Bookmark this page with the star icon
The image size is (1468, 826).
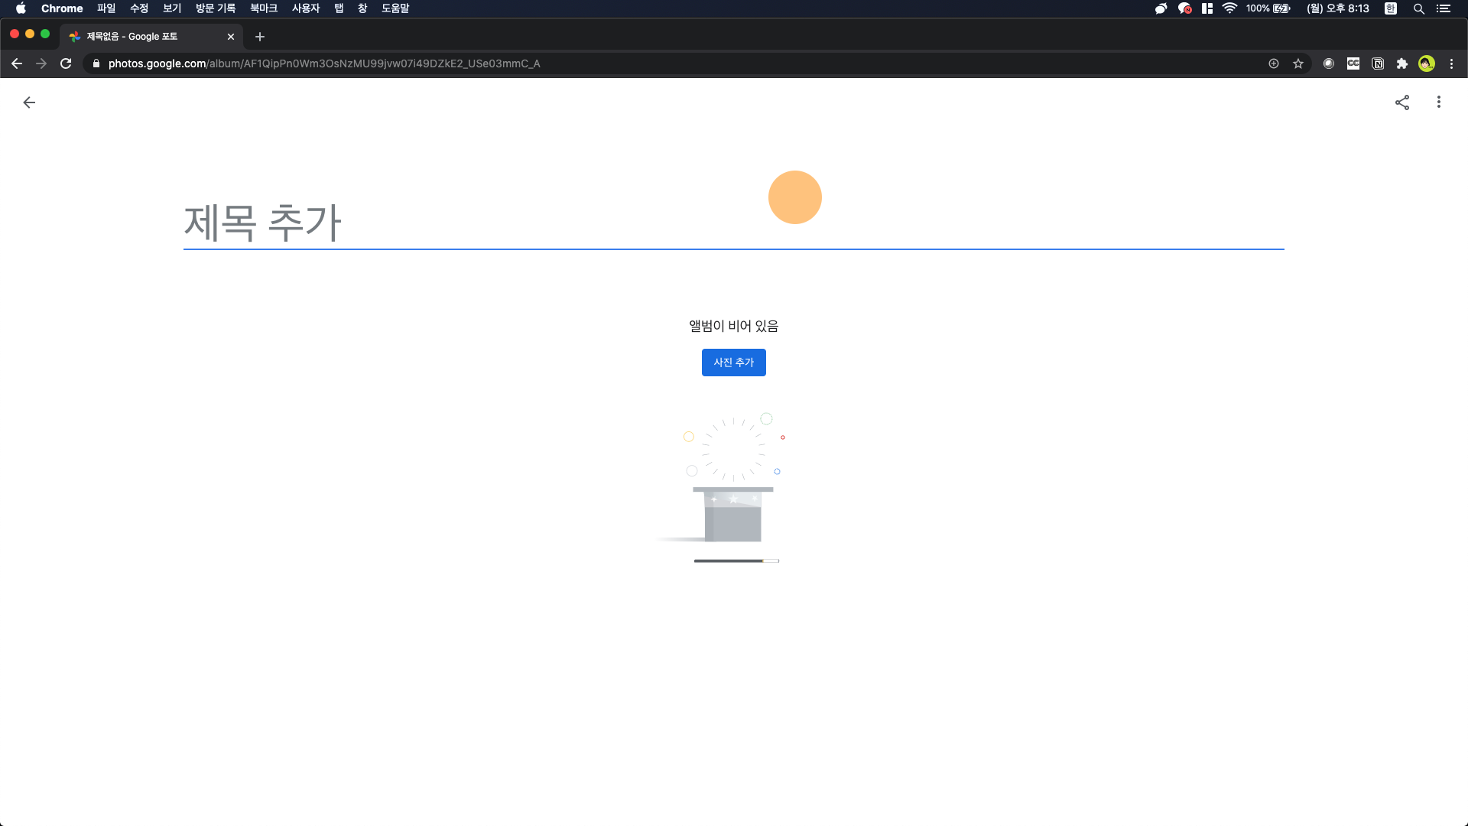click(1297, 63)
